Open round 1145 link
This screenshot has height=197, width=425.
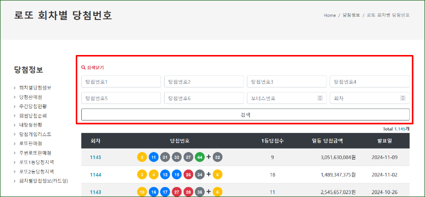pyautogui.click(x=96, y=157)
